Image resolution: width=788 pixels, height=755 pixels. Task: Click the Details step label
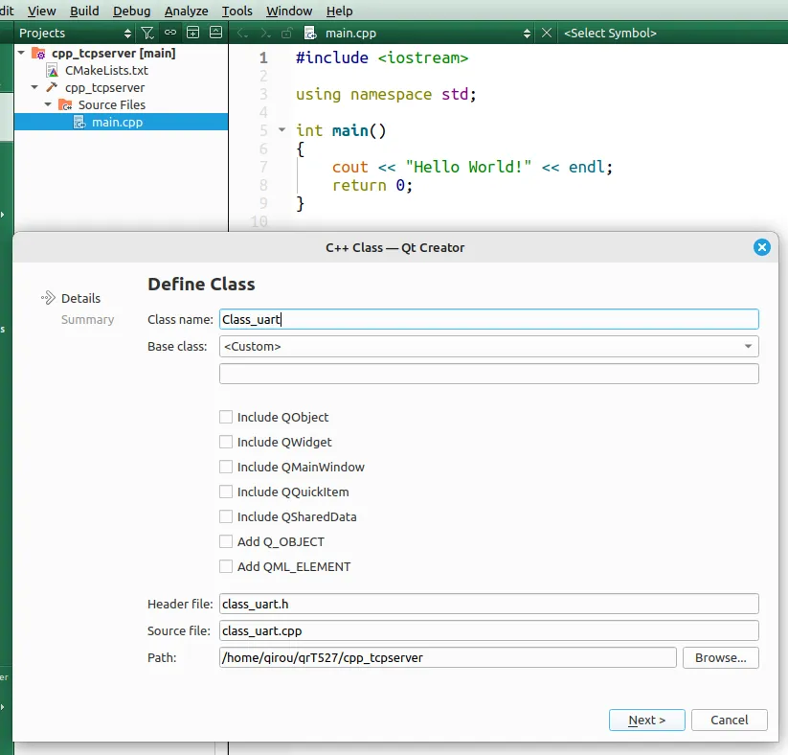coord(80,298)
